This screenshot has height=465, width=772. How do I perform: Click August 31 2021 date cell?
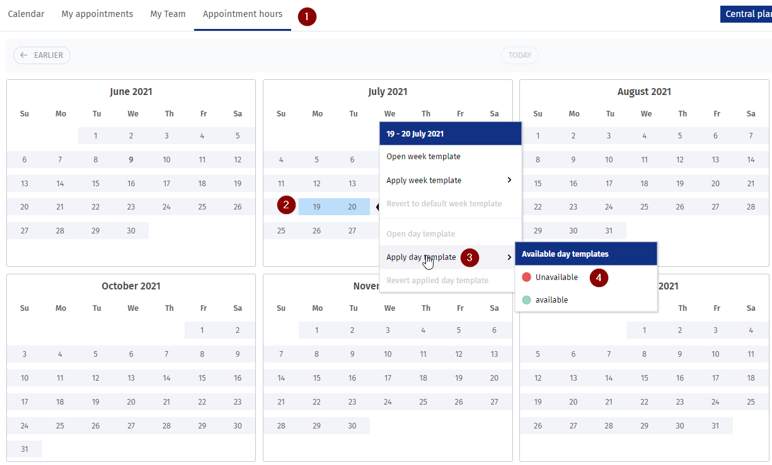pyautogui.click(x=608, y=231)
